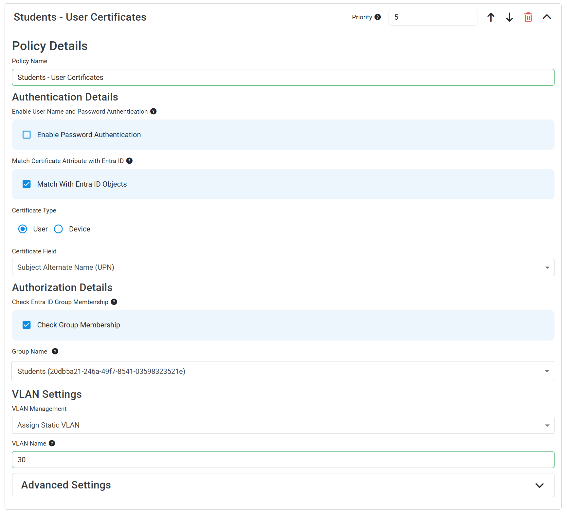View help for certificate attribute matching

(x=129, y=161)
